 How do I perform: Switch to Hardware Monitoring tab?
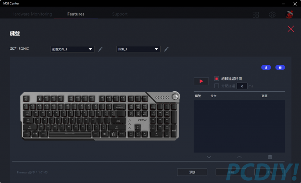tap(32, 14)
